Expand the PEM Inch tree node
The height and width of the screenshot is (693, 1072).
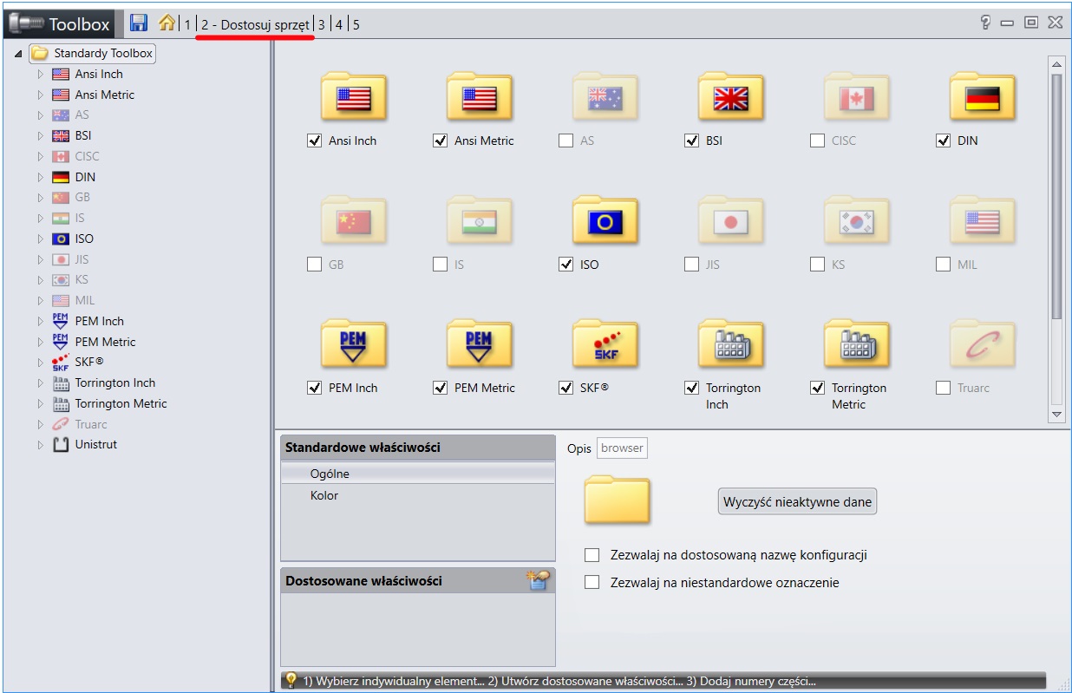point(40,321)
